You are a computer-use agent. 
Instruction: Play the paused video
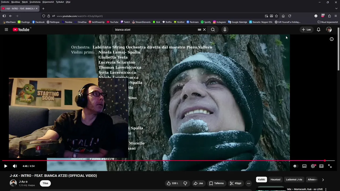click(6, 166)
